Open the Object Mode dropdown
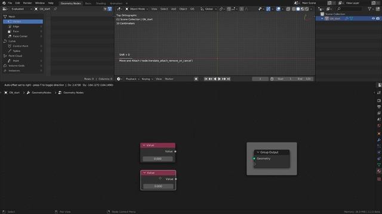The height and width of the screenshot is (214, 382). tap(137, 9)
